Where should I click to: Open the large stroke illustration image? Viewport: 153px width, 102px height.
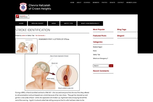[x=52, y=72]
